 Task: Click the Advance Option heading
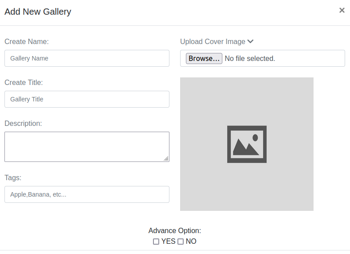(175, 230)
